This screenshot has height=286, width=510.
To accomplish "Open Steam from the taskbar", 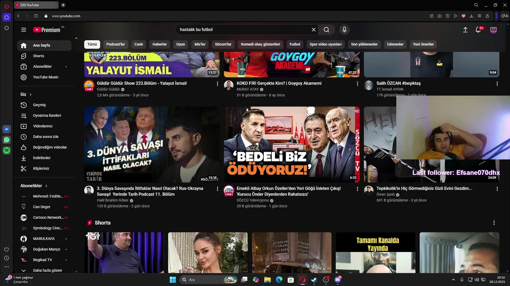I will (x=314, y=280).
